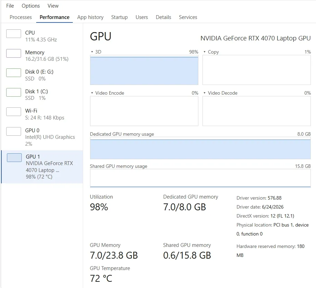316x288 pixels.
Task: Select the Wi-Fi entry in the sidebar
Action: tap(42, 114)
